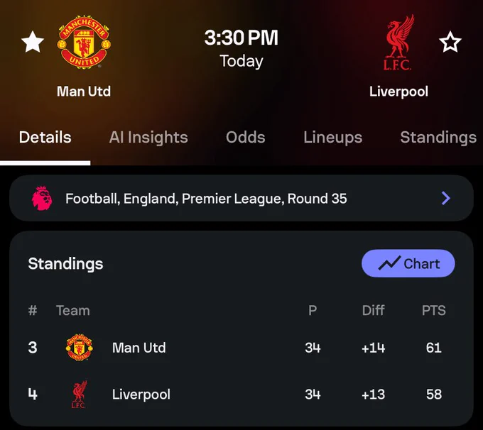483x430 pixels.
Task: Open the standings Chart view
Action: [x=408, y=263]
